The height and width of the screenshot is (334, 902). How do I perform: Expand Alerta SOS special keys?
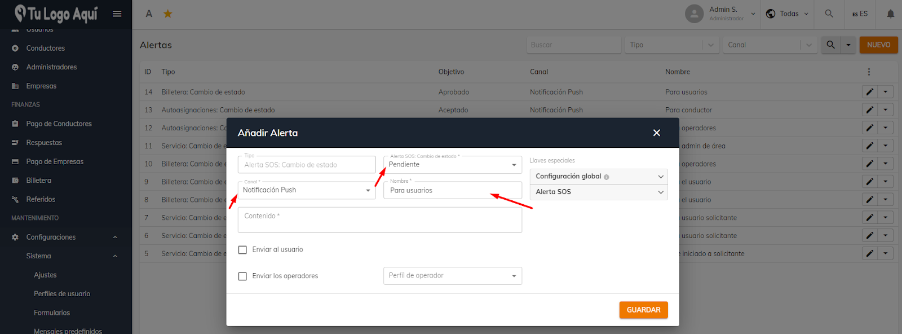tap(599, 192)
